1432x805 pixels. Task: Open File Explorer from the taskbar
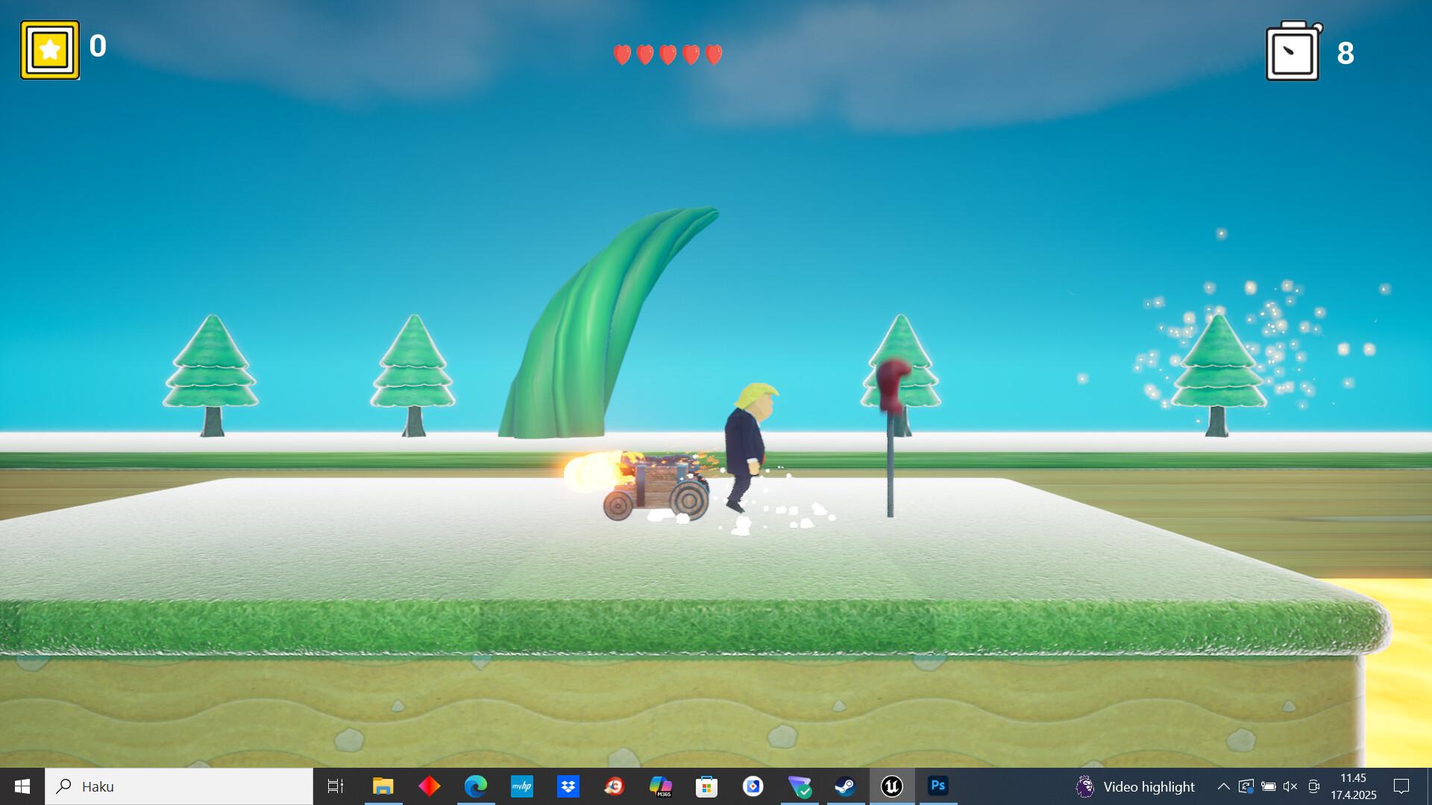point(383,786)
